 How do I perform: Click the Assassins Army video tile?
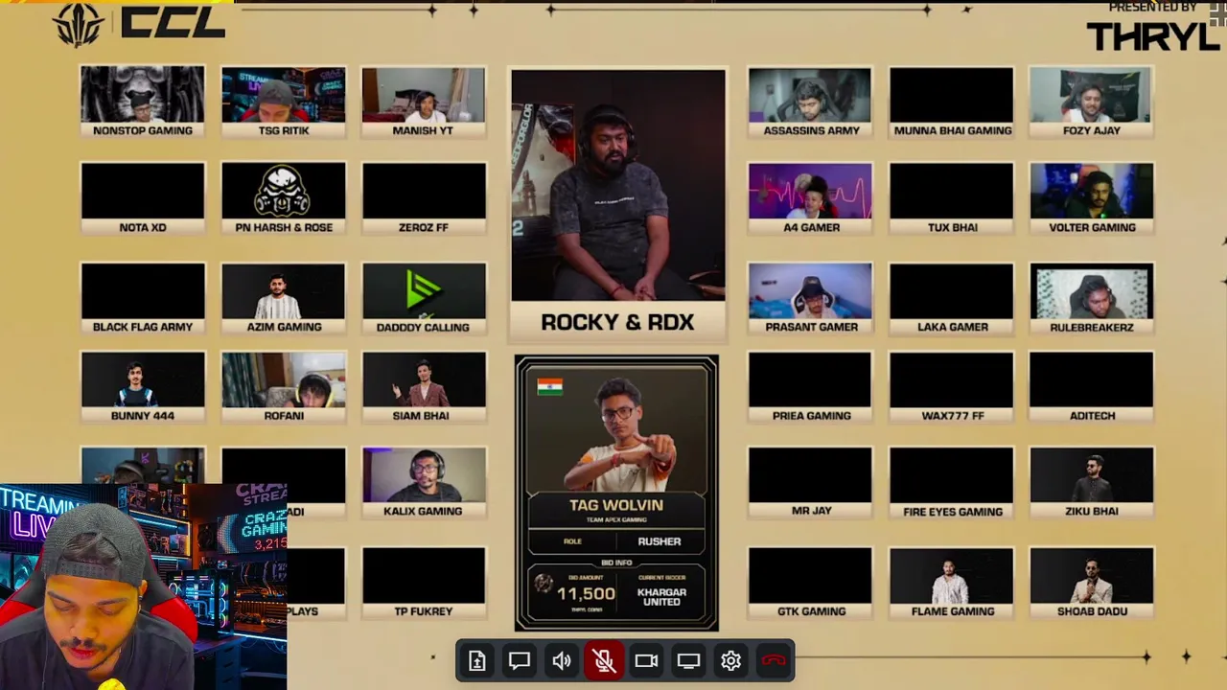810,102
